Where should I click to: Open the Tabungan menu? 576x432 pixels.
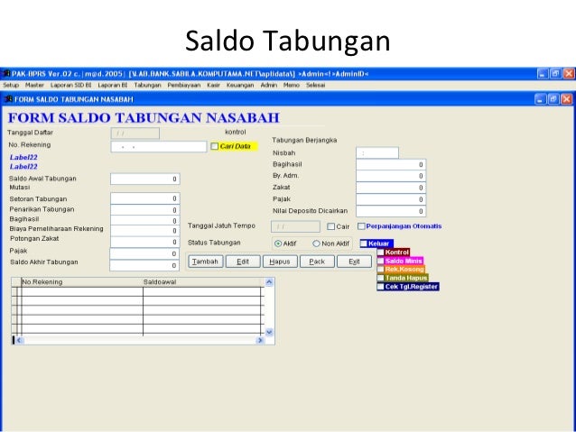click(x=147, y=85)
